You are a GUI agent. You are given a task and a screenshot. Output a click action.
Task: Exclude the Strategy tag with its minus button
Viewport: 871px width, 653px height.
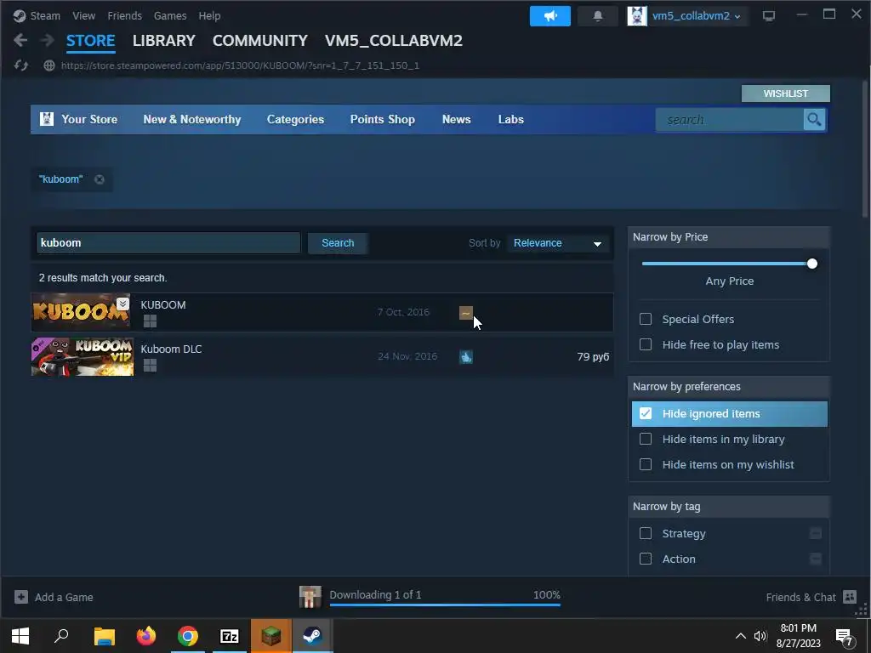(x=816, y=533)
